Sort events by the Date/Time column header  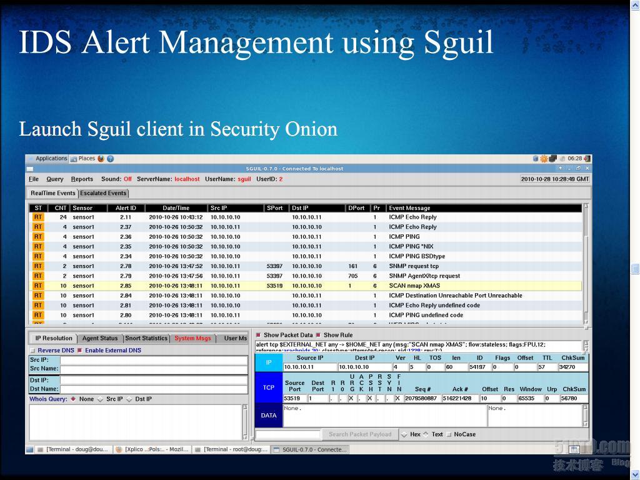point(176,207)
